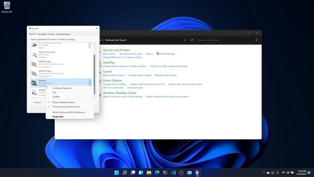Switch to Control Panel taskbar icon
This screenshot has height=177, width=314.
(x=189, y=173)
